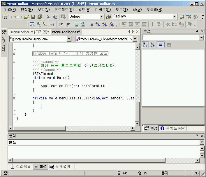The image size is (206, 177).
Task: Go to the previous bookmark icon
Action: (x=105, y=24)
